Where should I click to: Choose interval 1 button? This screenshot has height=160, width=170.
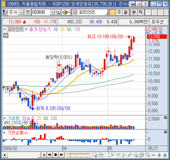(148, 12)
